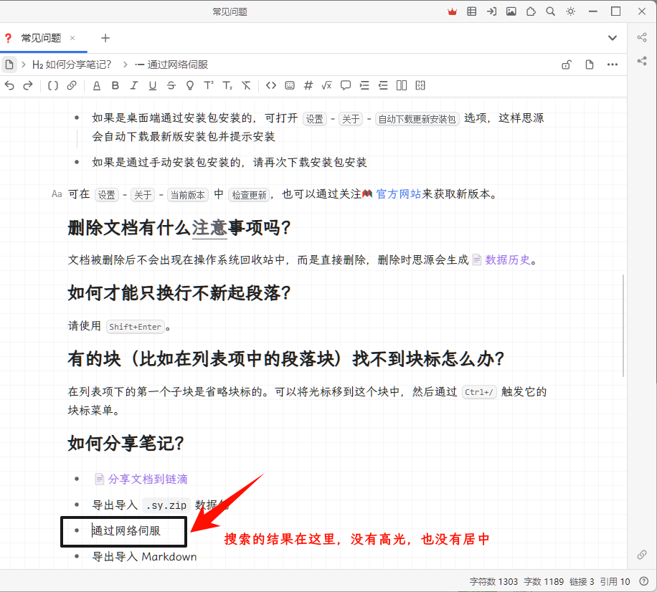The width and height of the screenshot is (657, 592).
Task: Click the left-pointing outdent icon in the toolbar
Action: [x=383, y=86]
